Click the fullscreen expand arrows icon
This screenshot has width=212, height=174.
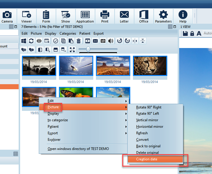point(72,49)
